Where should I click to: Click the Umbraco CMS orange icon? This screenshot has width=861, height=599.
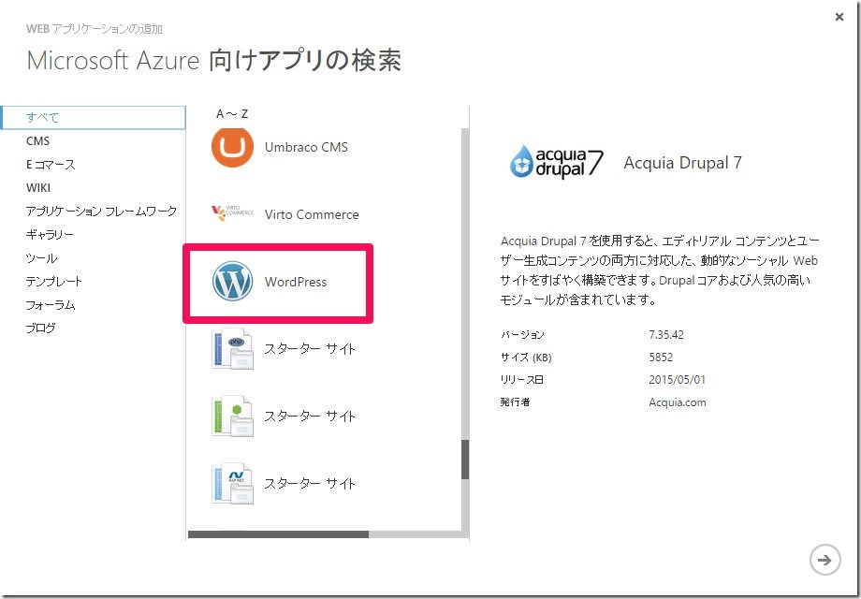(x=232, y=147)
